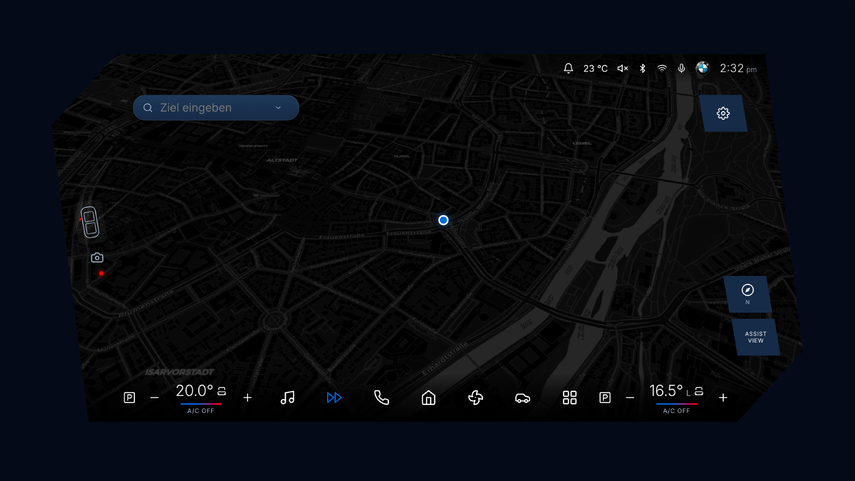Open the car top-view icon
Viewport: 855px width, 481px height.
coord(90,222)
